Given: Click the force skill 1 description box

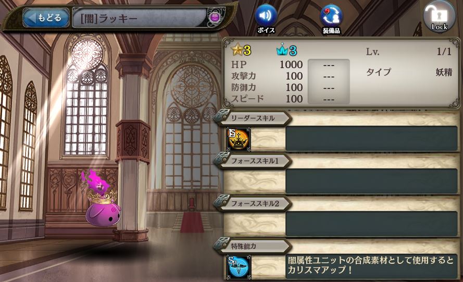Looking at the screenshot, I should point(371,182).
